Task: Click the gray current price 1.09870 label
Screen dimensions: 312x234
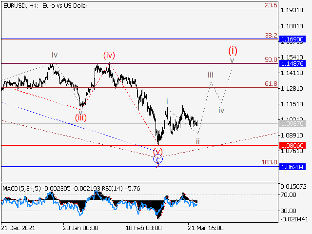Action: [x=292, y=123]
